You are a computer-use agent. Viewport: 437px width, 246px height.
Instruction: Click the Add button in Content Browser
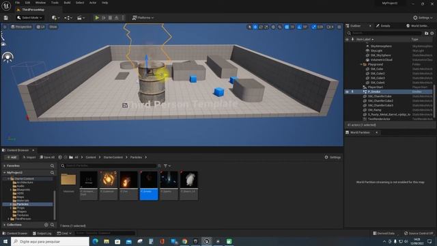tap(12, 157)
